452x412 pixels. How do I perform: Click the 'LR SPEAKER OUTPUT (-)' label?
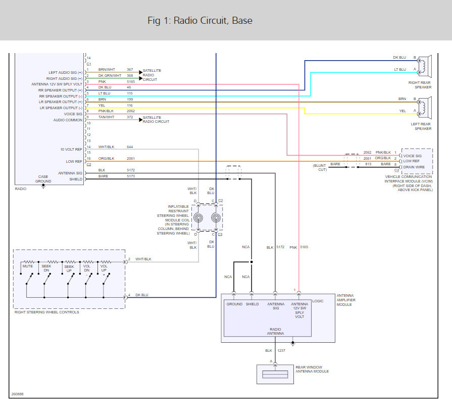tap(61, 108)
